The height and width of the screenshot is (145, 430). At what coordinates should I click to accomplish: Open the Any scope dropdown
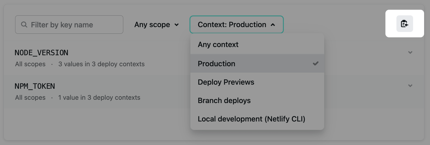coord(156,25)
